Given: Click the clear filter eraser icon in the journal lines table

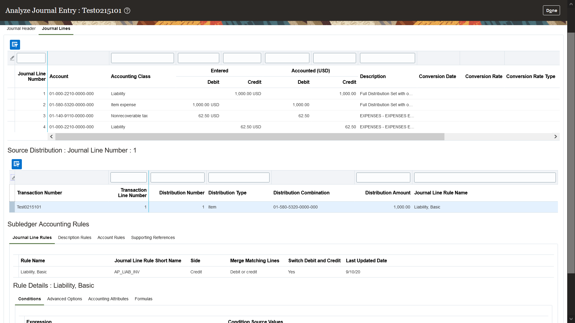Looking at the screenshot, I should tap(12, 58).
